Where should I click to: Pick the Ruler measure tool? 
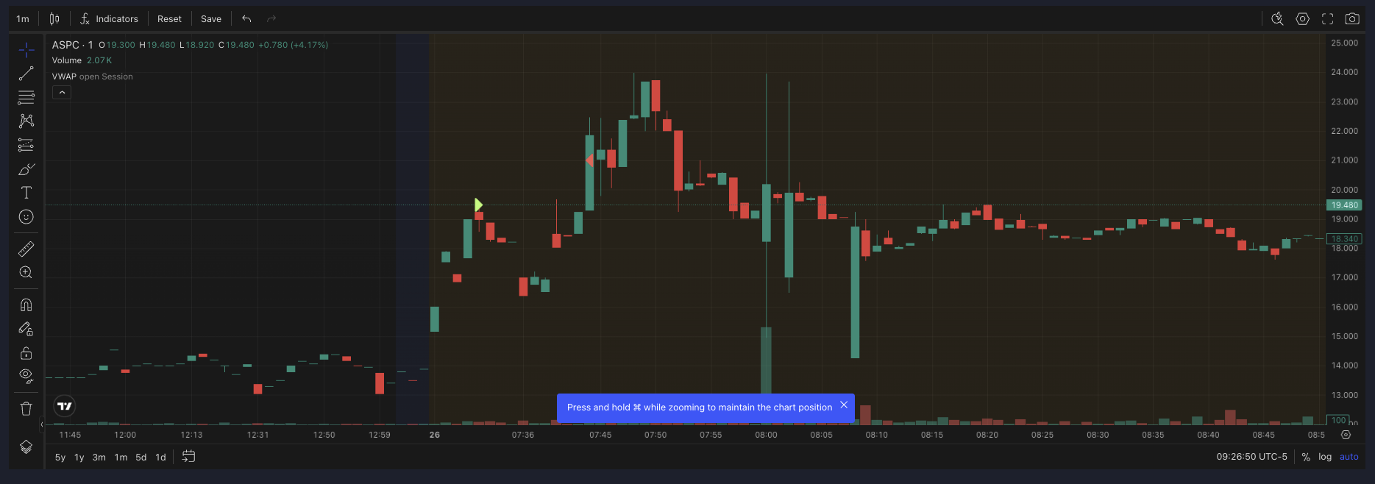[x=26, y=249]
